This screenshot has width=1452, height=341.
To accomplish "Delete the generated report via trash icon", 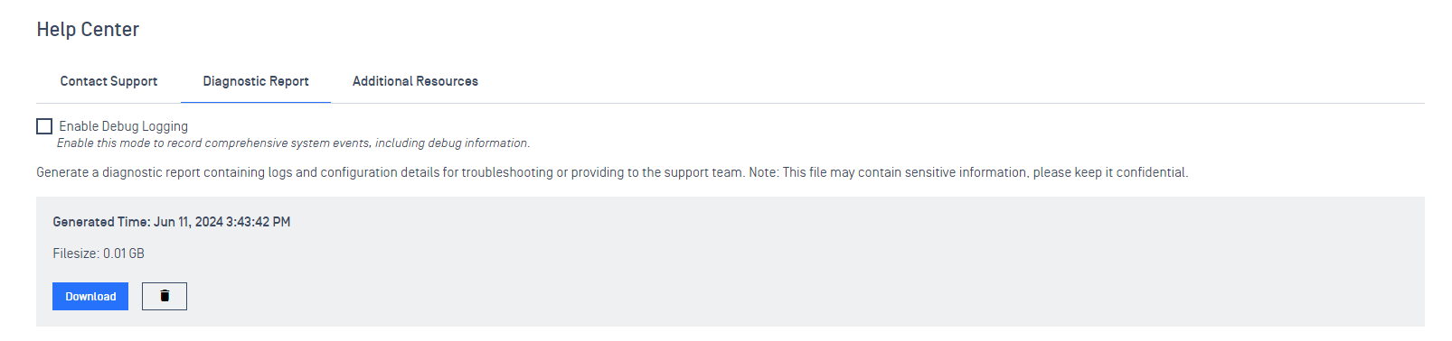I will pos(165,296).
